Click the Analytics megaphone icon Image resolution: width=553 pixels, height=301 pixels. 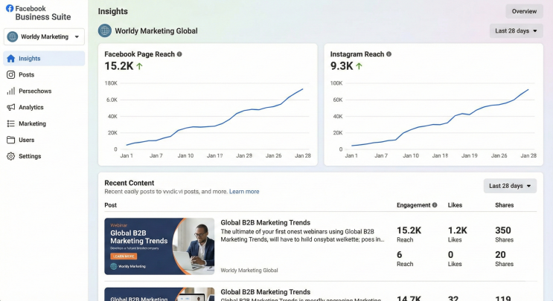11,107
